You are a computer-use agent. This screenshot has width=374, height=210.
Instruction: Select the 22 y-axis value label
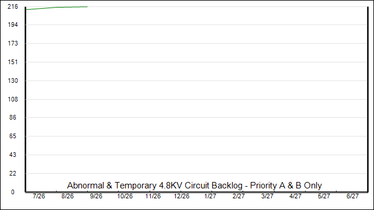point(13,174)
